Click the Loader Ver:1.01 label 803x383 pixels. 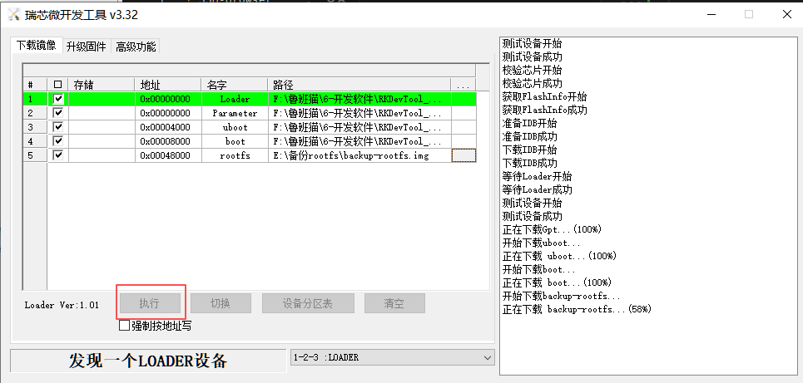click(x=62, y=305)
